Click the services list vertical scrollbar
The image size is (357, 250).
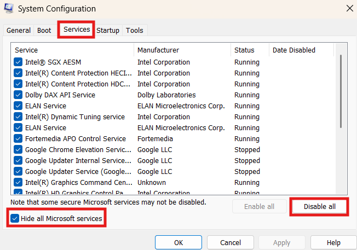click(x=341, y=91)
